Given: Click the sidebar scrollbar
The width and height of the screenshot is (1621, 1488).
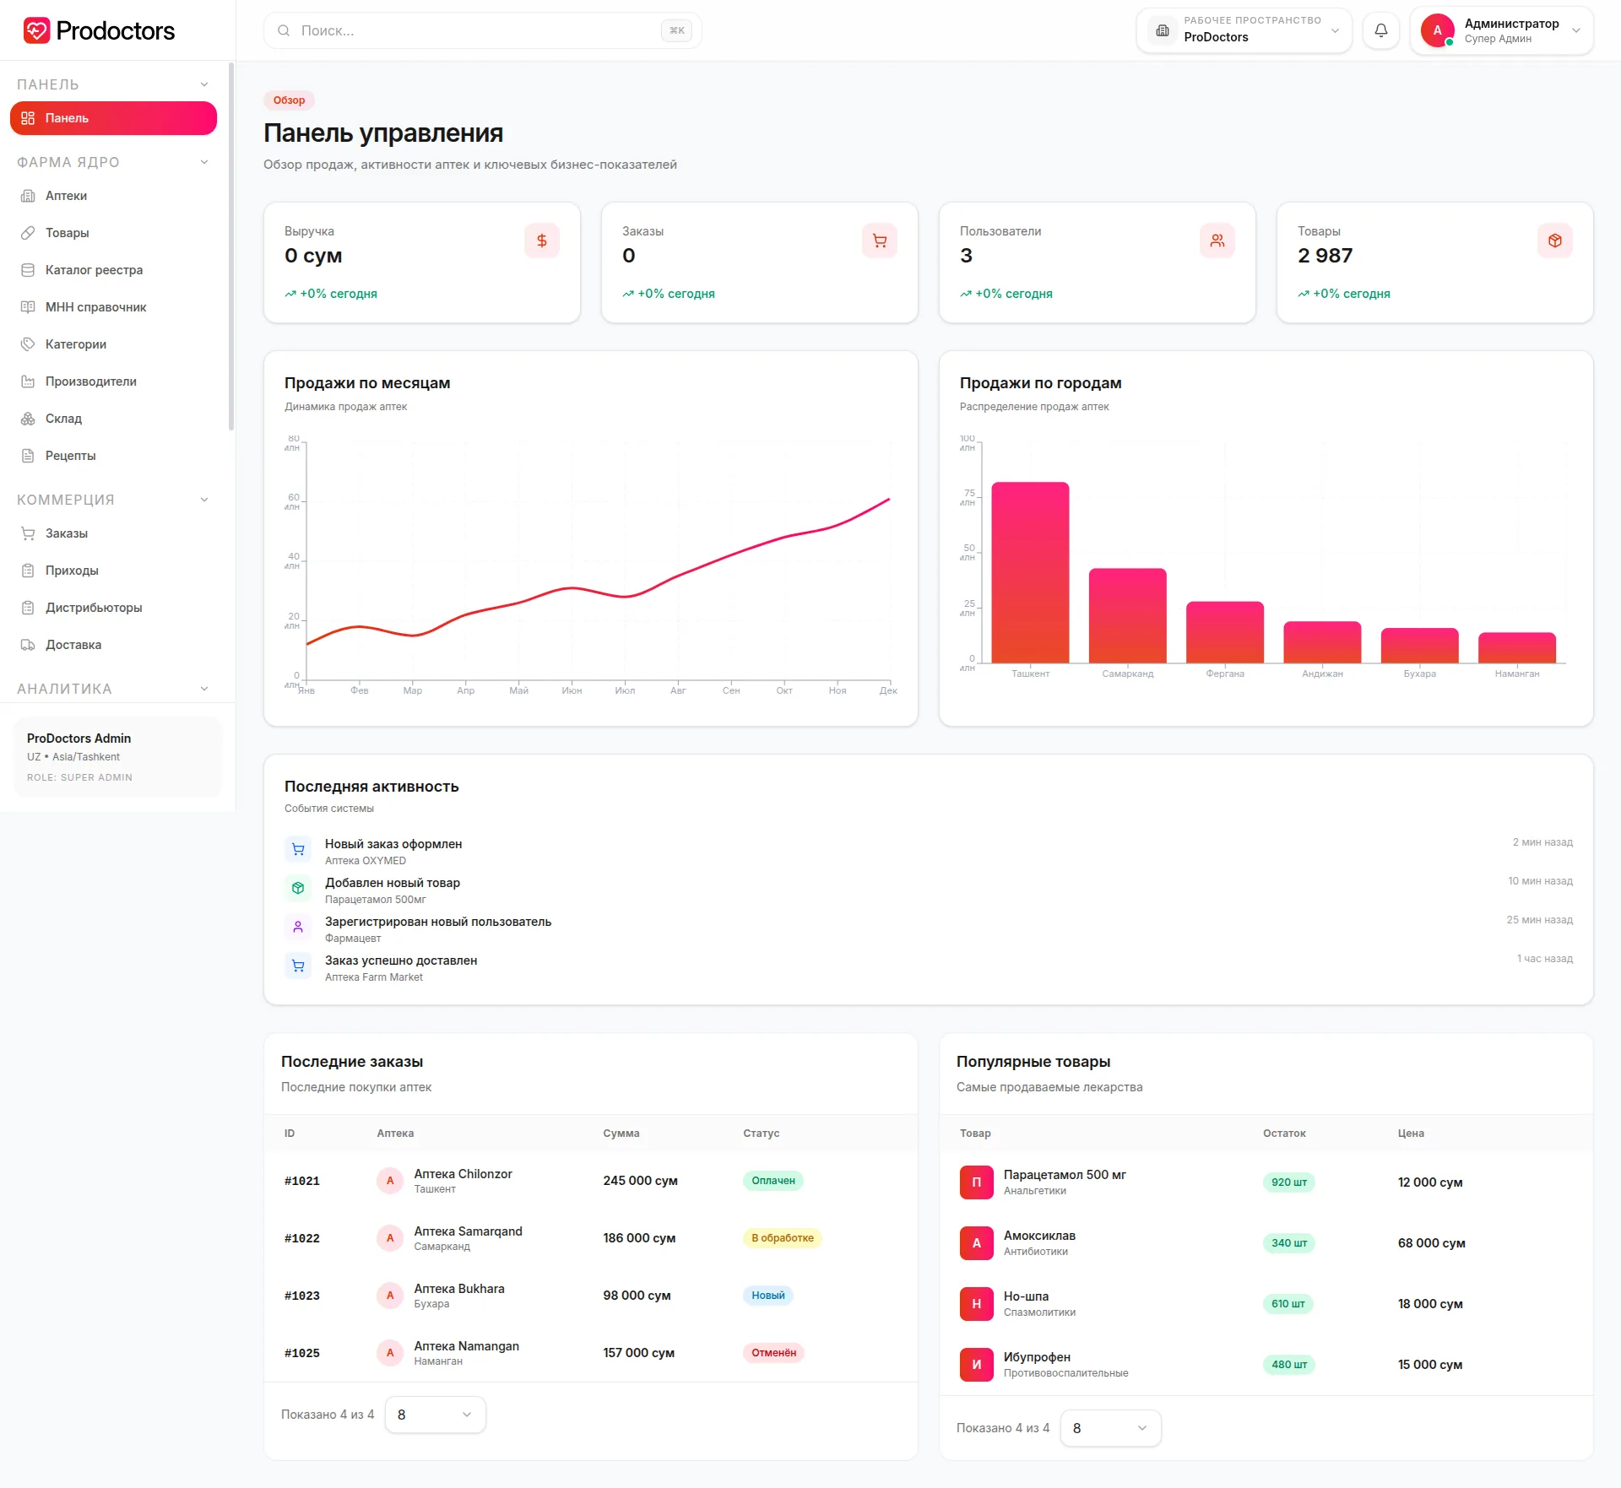Looking at the screenshot, I should pyautogui.click(x=231, y=246).
